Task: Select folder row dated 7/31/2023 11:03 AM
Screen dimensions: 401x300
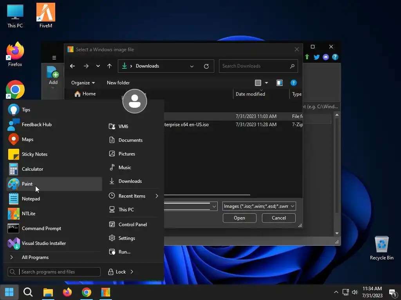Action: click(233, 116)
